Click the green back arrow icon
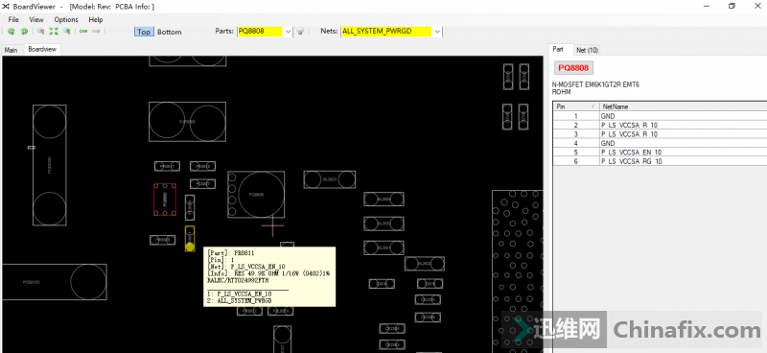This screenshot has width=767, height=353. click(83, 32)
